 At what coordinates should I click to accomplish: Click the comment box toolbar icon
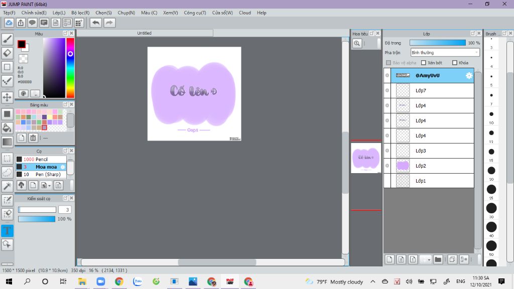(x=44, y=23)
